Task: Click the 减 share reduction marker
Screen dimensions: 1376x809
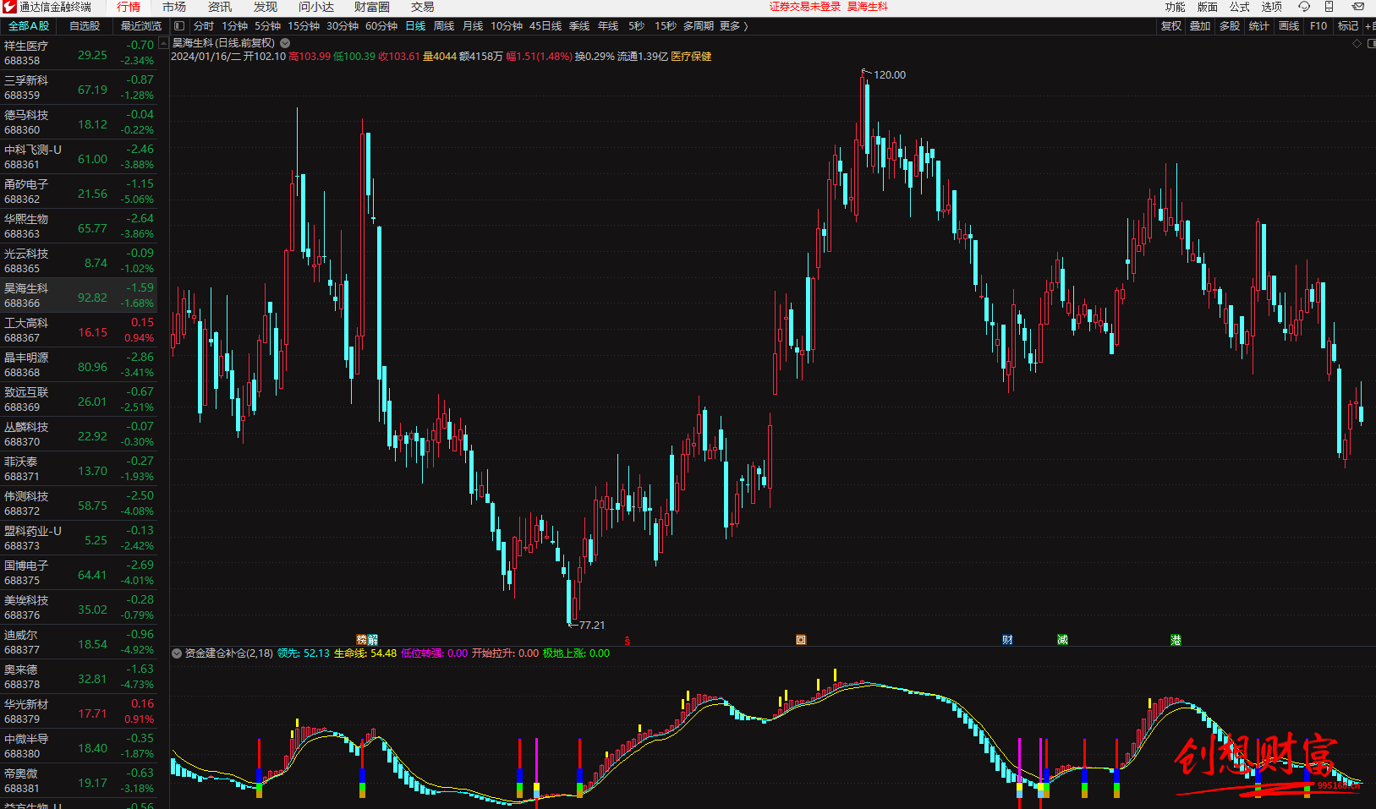Action: point(1062,640)
